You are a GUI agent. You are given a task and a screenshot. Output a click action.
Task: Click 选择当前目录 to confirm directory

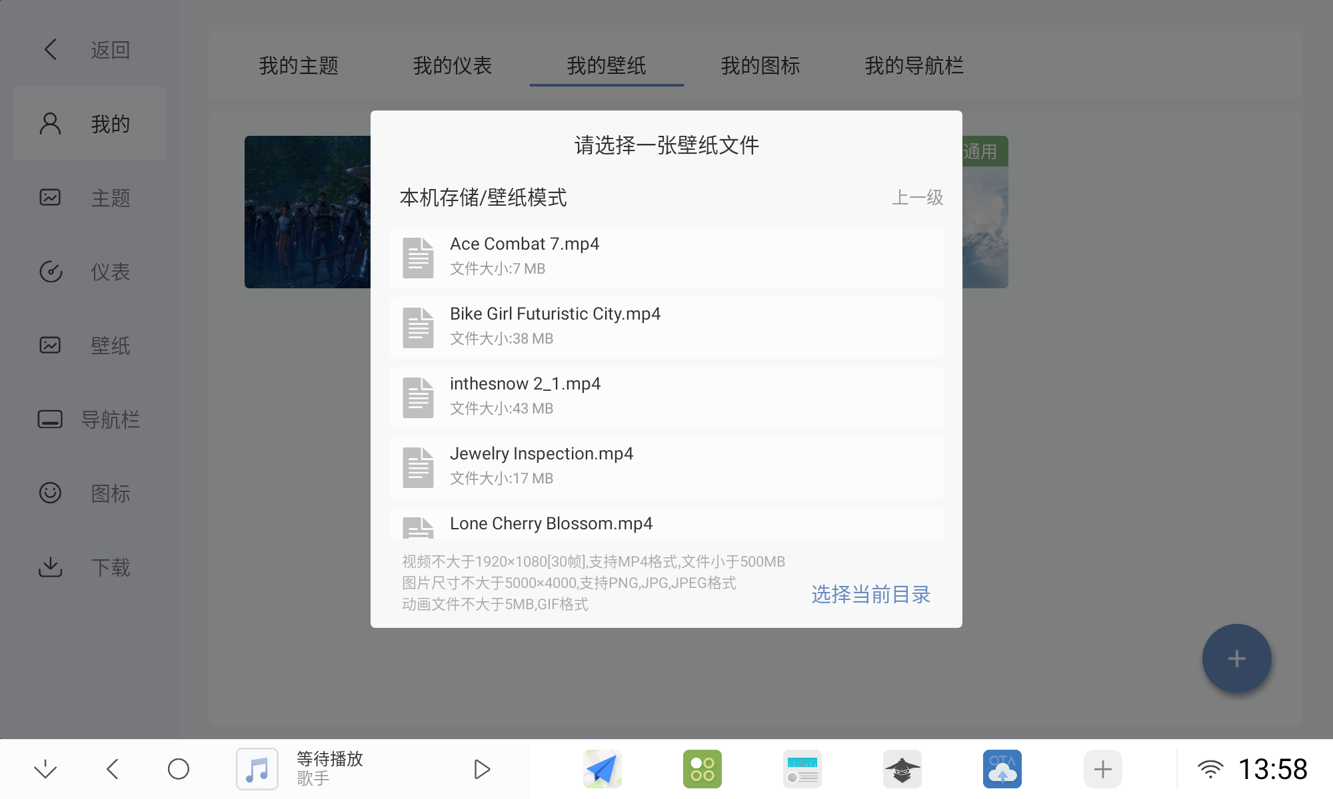pyautogui.click(x=870, y=595)
